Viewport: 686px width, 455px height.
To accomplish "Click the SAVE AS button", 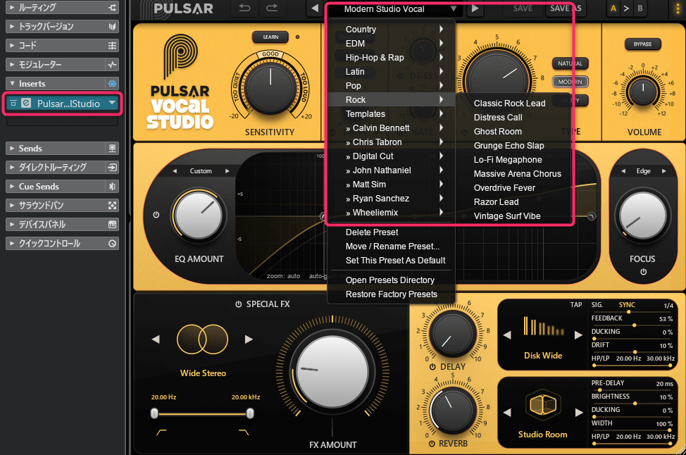I will coord(566,8).
